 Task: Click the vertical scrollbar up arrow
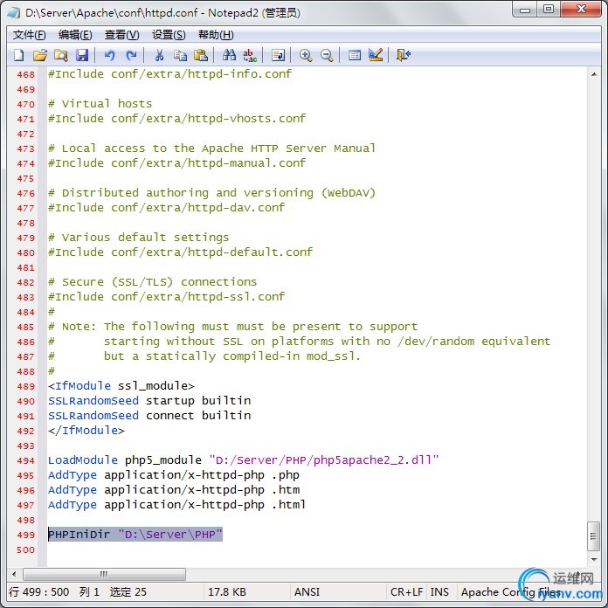[x=594, y=74]
